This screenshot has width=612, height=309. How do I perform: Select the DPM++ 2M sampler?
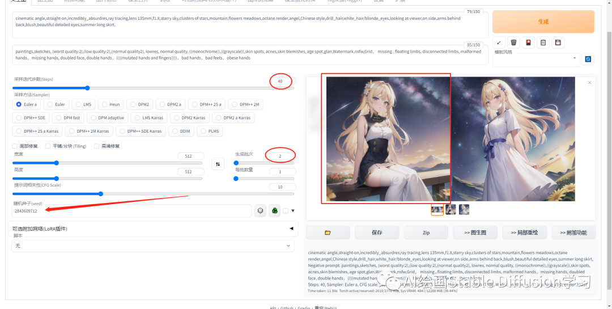coord(246,104)
